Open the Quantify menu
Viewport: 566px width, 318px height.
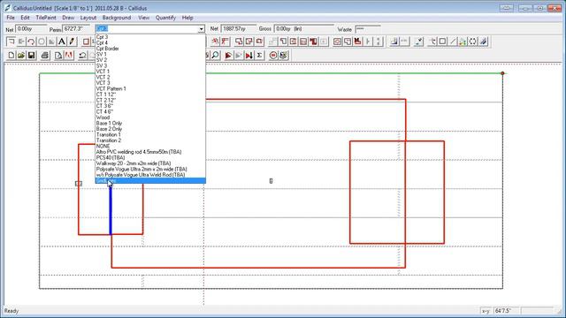(165, 18)
